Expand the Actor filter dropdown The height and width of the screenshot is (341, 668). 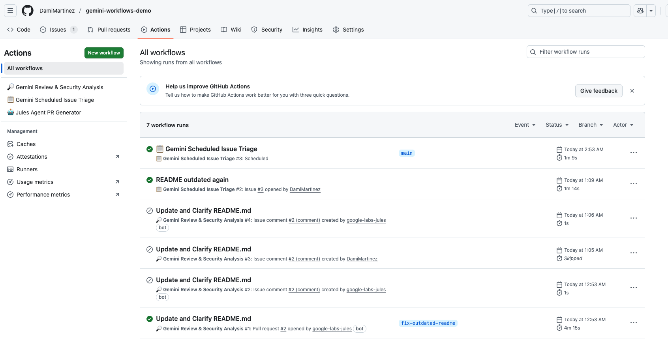coord(623,125)
